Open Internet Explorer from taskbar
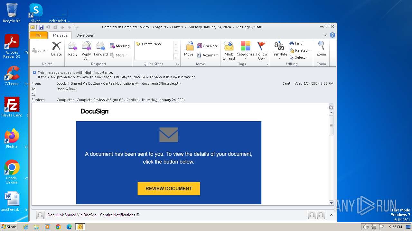412x231 pixels. tap(26, 227)
